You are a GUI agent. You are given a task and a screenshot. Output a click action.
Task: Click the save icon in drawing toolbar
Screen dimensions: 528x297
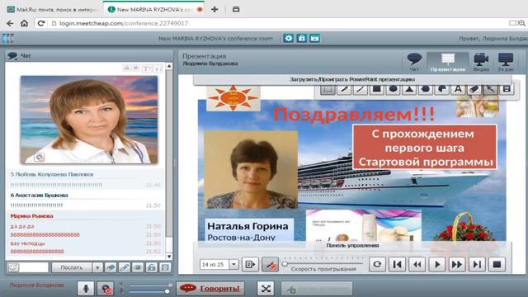coord(507,89)
